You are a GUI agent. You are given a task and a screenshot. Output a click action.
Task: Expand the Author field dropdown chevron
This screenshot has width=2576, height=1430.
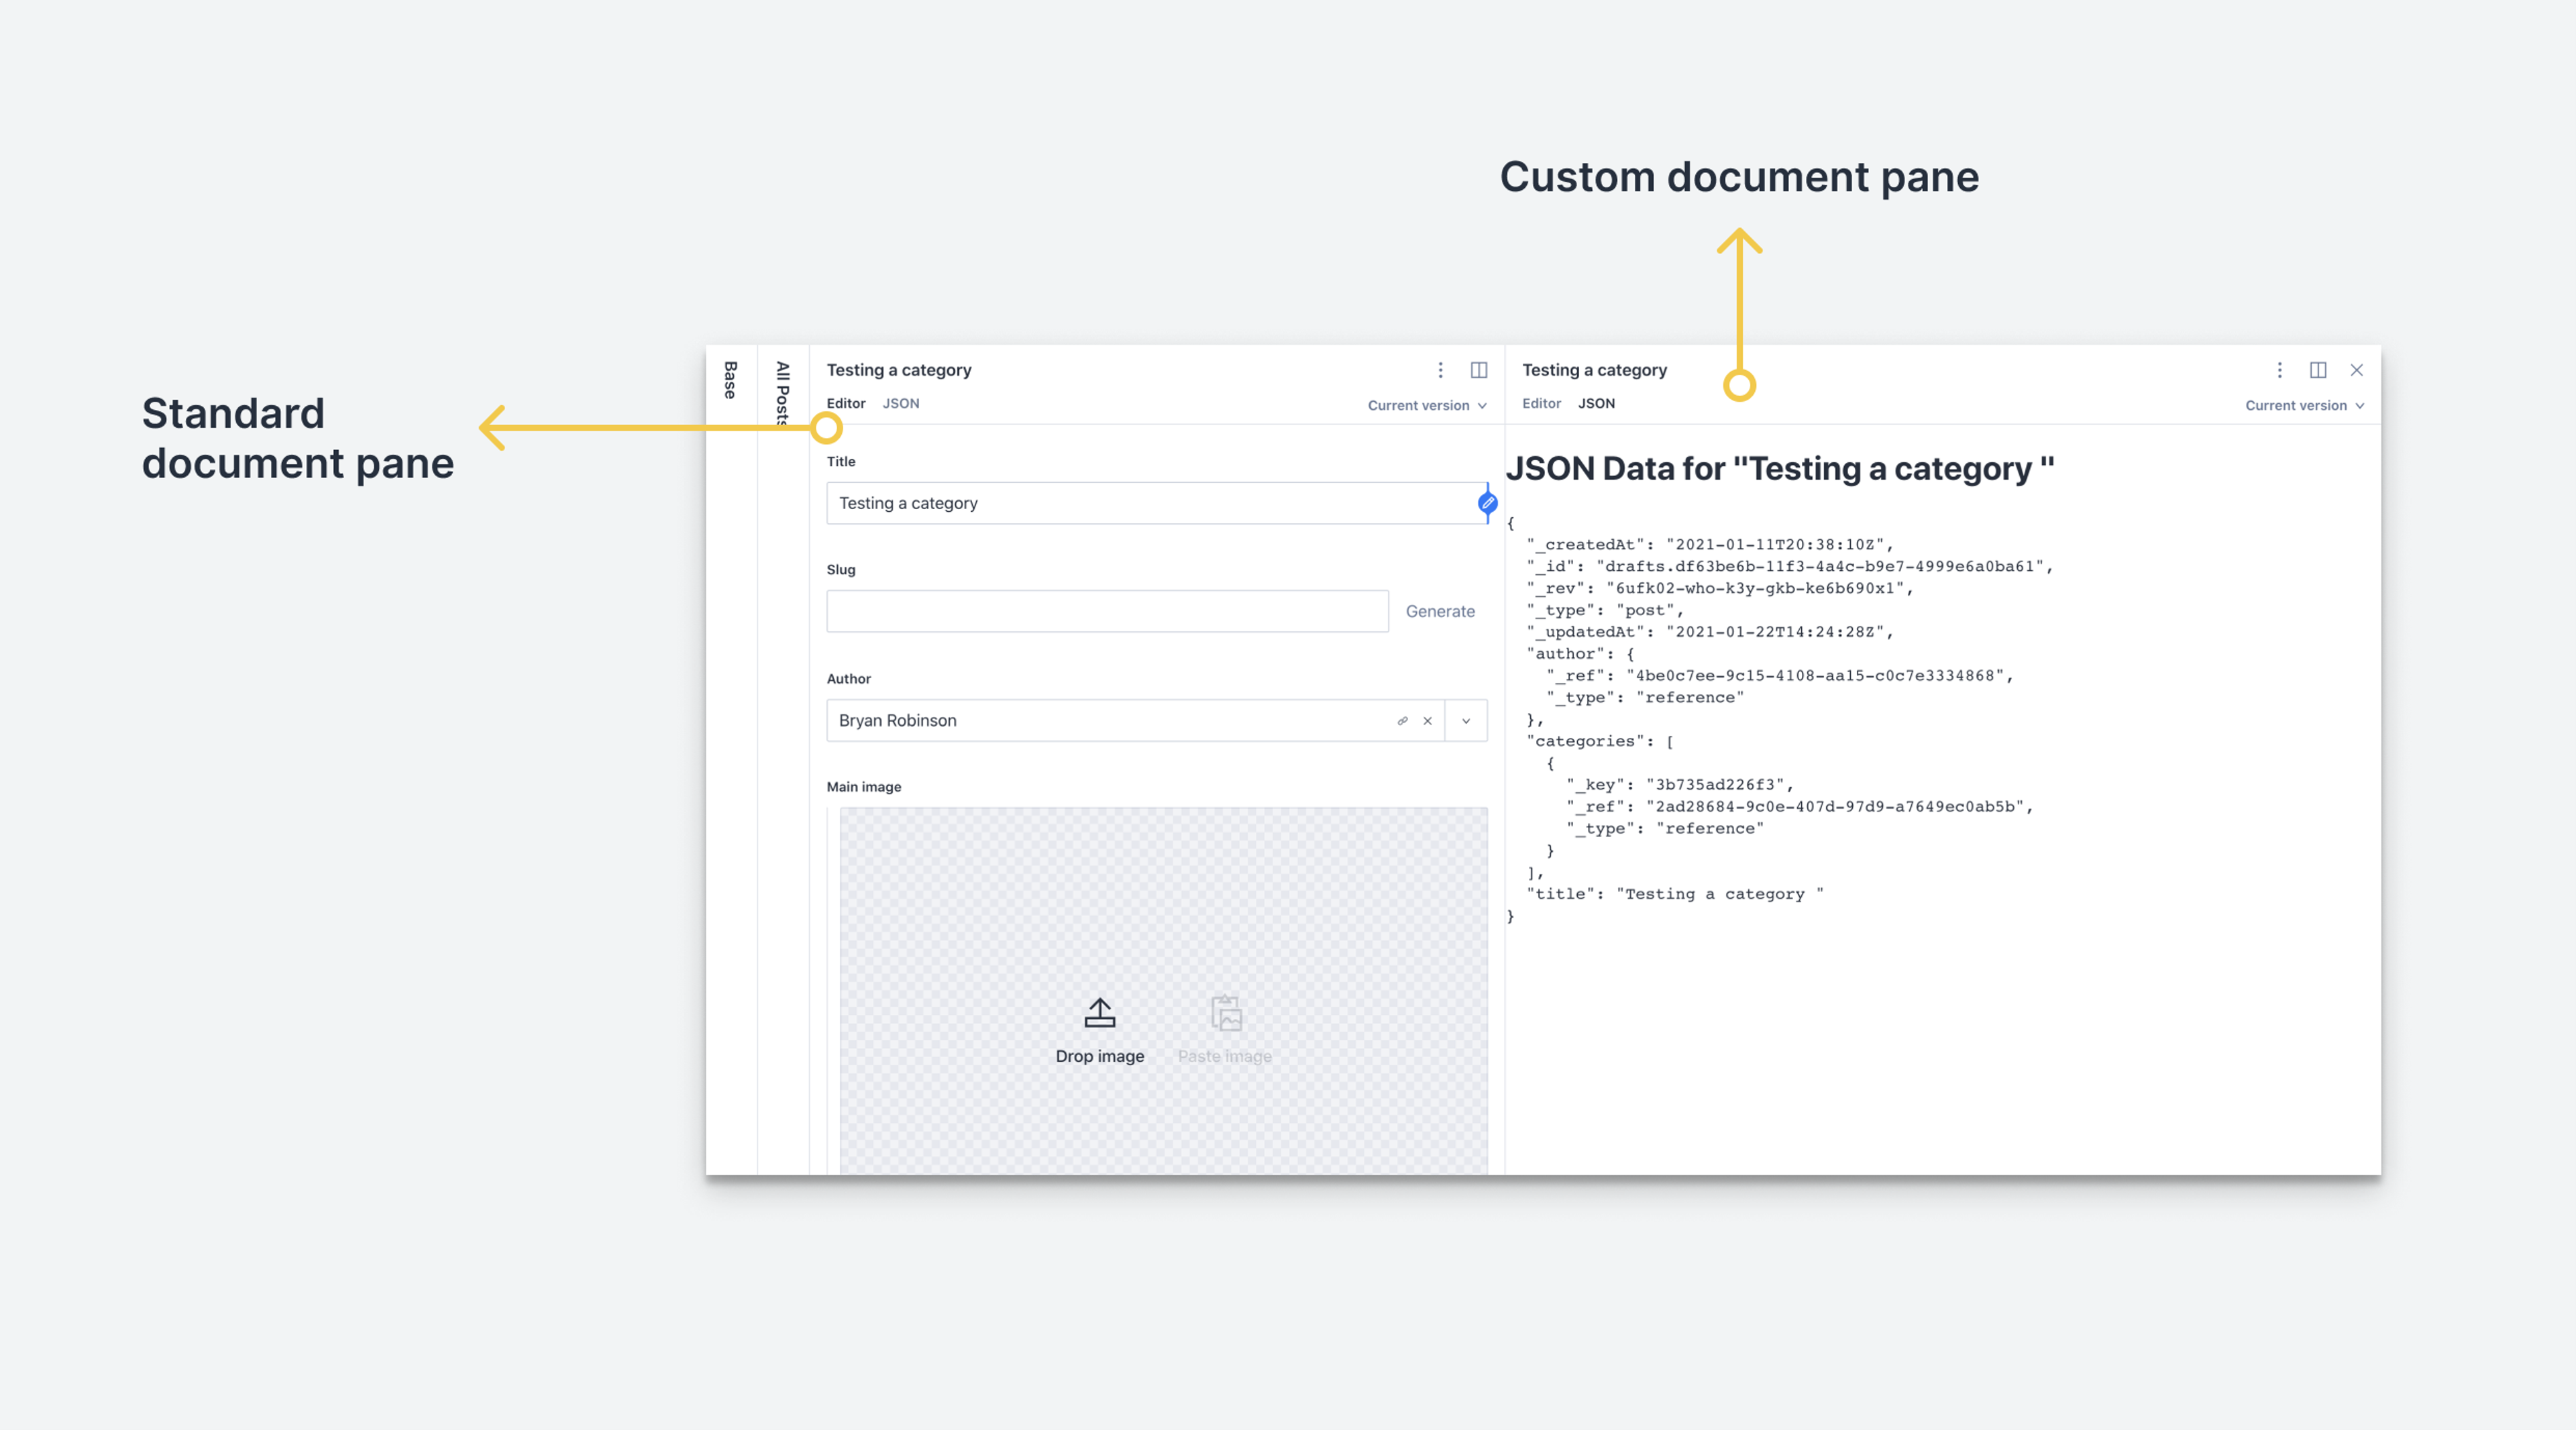[1465, 721]
